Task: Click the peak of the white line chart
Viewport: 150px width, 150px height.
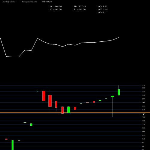Action: [37, 38]
